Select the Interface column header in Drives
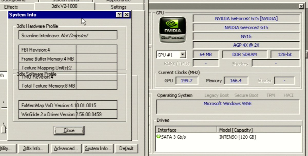Screen dimensions: 308x156 [186, 130]
